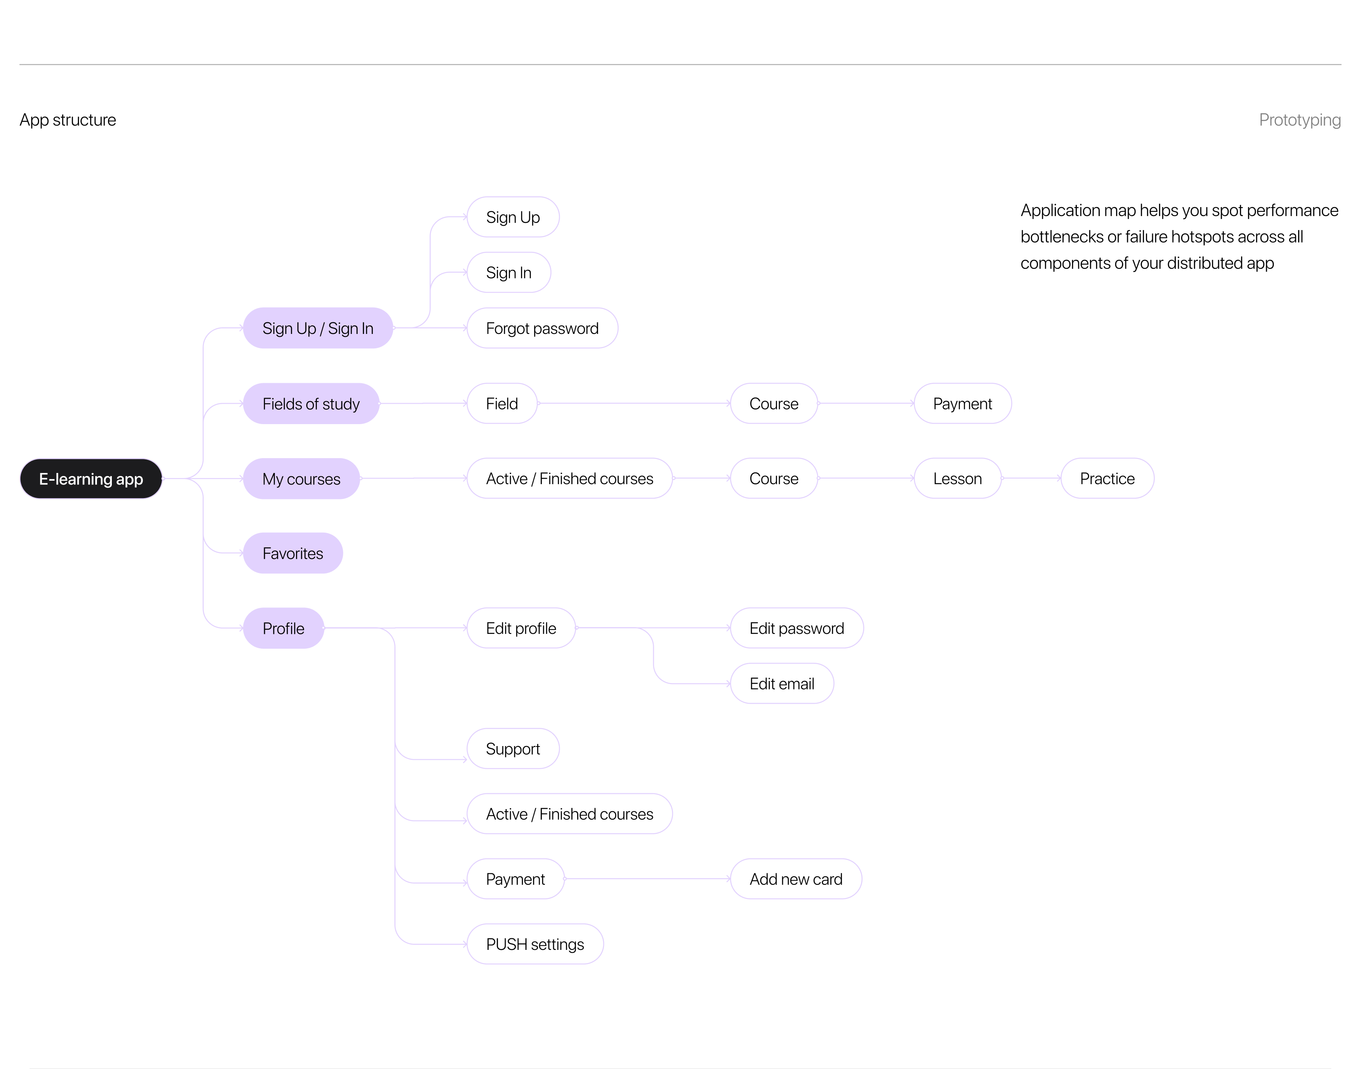Screen dimensions: 1361x1069
Task: Select the Favorites node
Action: 292,553
